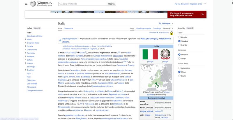Select Chiaro color option
Image resolution: width=233 pixels, height=120 pixels.
(x=179, y=72)
